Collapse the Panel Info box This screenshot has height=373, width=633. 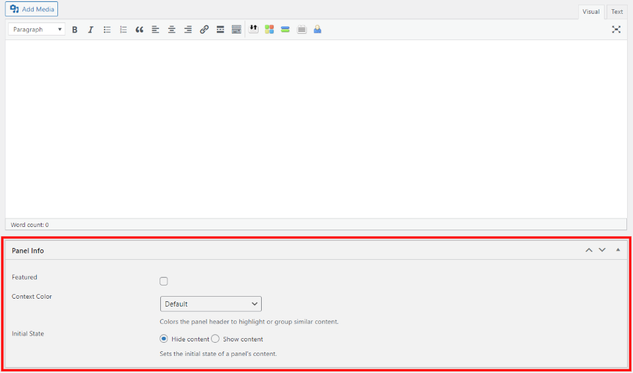point(618,250)
